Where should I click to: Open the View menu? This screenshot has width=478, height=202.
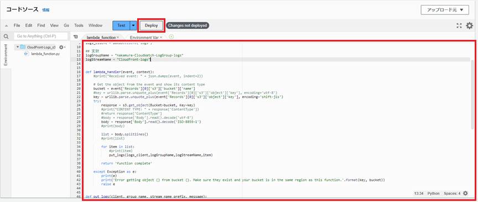[54, 25]
